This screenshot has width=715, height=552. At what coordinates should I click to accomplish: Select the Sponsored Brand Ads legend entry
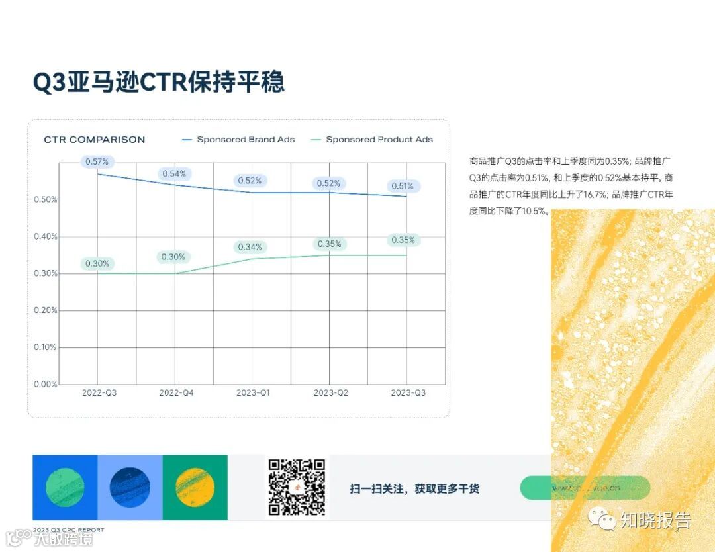point(238,140)
